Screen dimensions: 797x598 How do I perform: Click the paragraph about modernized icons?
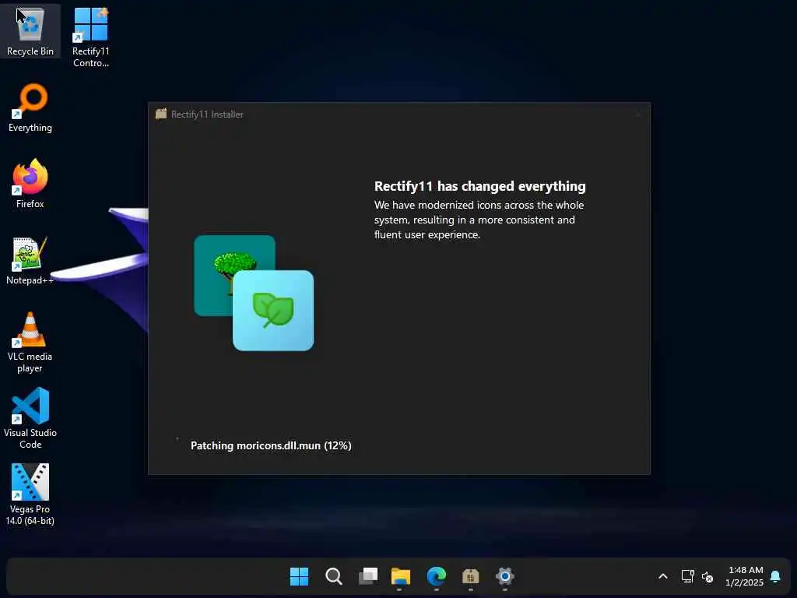pyautogui.click(x=479, y=220)
